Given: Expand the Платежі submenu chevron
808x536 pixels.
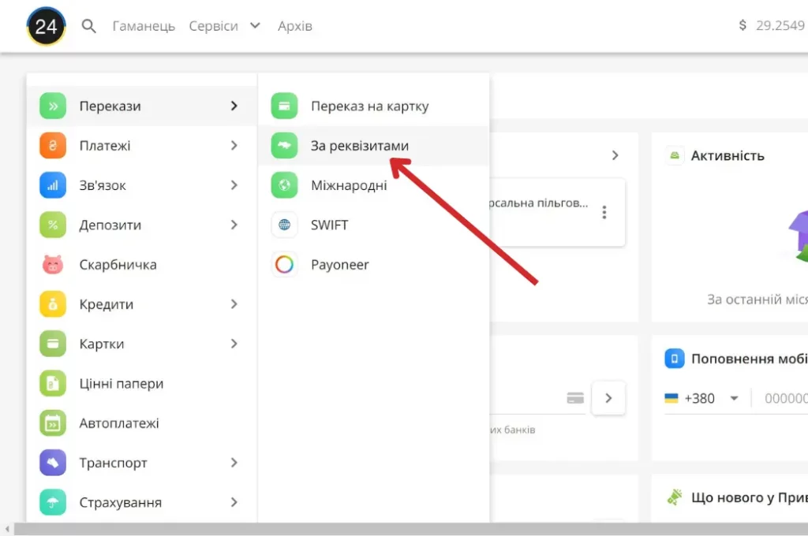Looking at the screenshot, I should pos(234,146).
